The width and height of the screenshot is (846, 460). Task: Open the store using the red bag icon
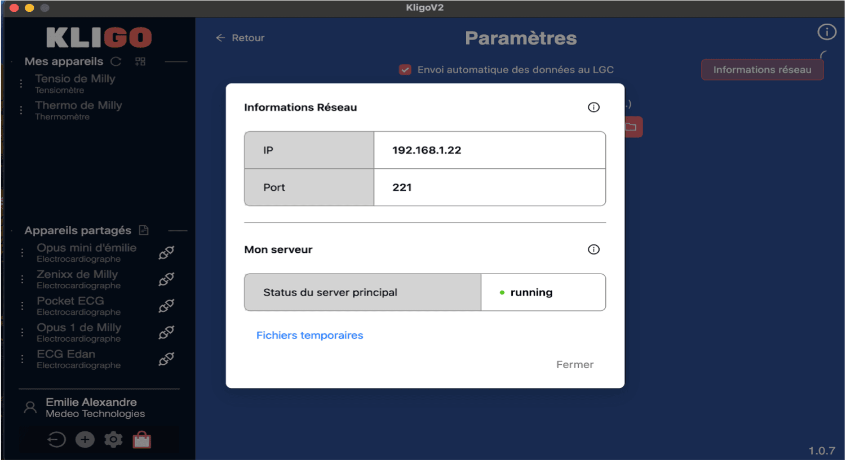(141, 440)
